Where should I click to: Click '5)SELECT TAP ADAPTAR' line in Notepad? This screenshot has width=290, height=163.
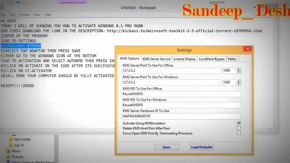(x=40, y=51)
